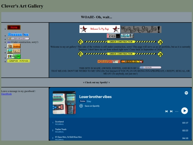
Task: Click the Welcome To My Page star banner
Action: pyautogui.click(x=100, y=29)
